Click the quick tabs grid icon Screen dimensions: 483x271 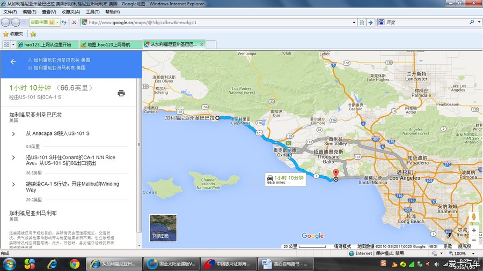pyautogui.click(x=6, y=44)
